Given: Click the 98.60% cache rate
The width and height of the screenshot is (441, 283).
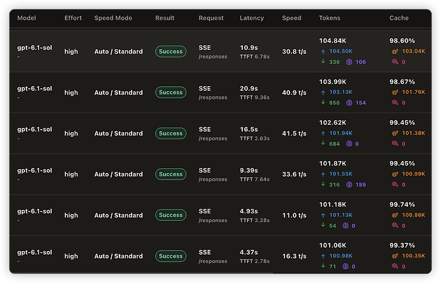Looking at the screenshot, I should tap(402, 41).
